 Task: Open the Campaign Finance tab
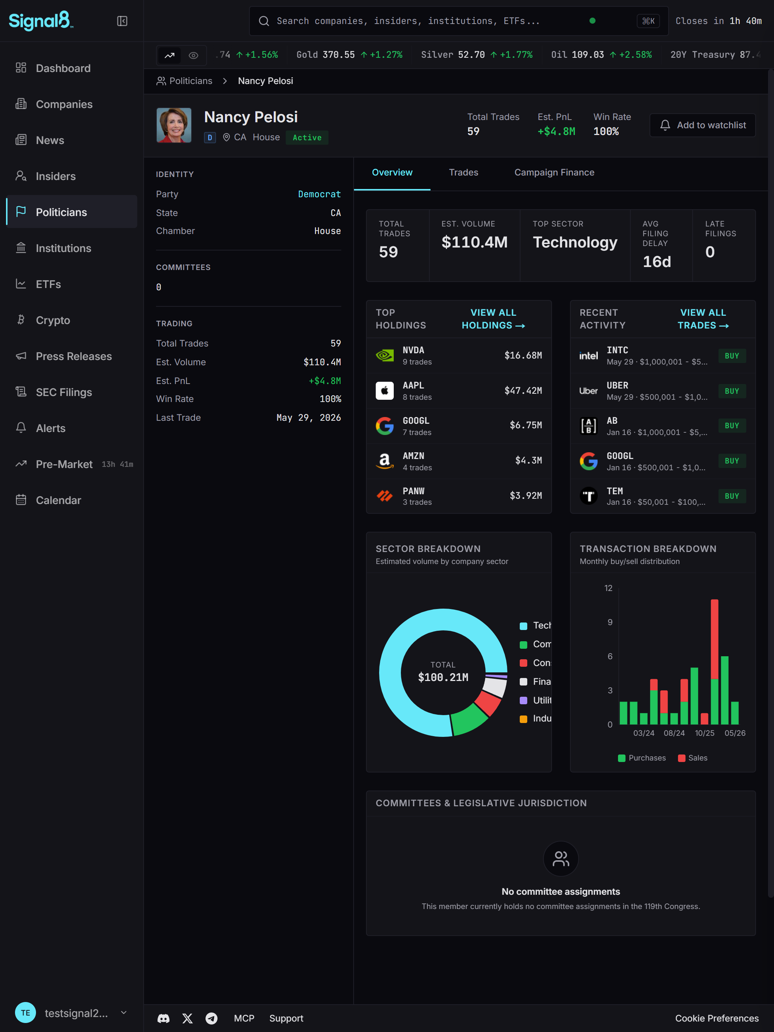[x=554, y=172]
